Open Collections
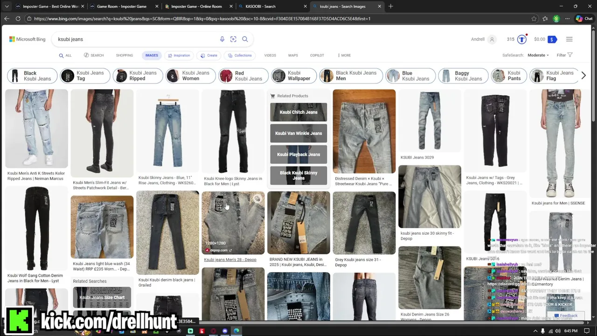The width and height of the screenshot is (597, 336). (240, 55)
